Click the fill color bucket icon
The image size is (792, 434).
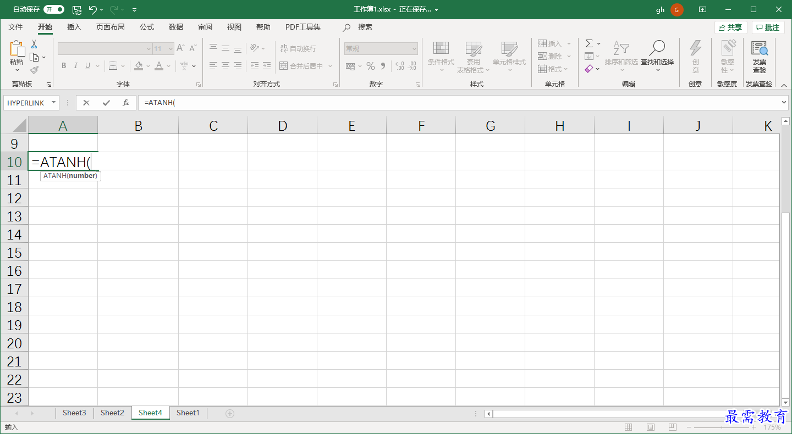click(139, 66)
